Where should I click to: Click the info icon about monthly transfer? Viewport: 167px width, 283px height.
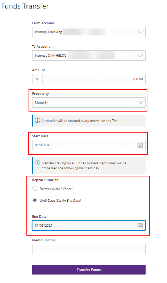[37, 120]
